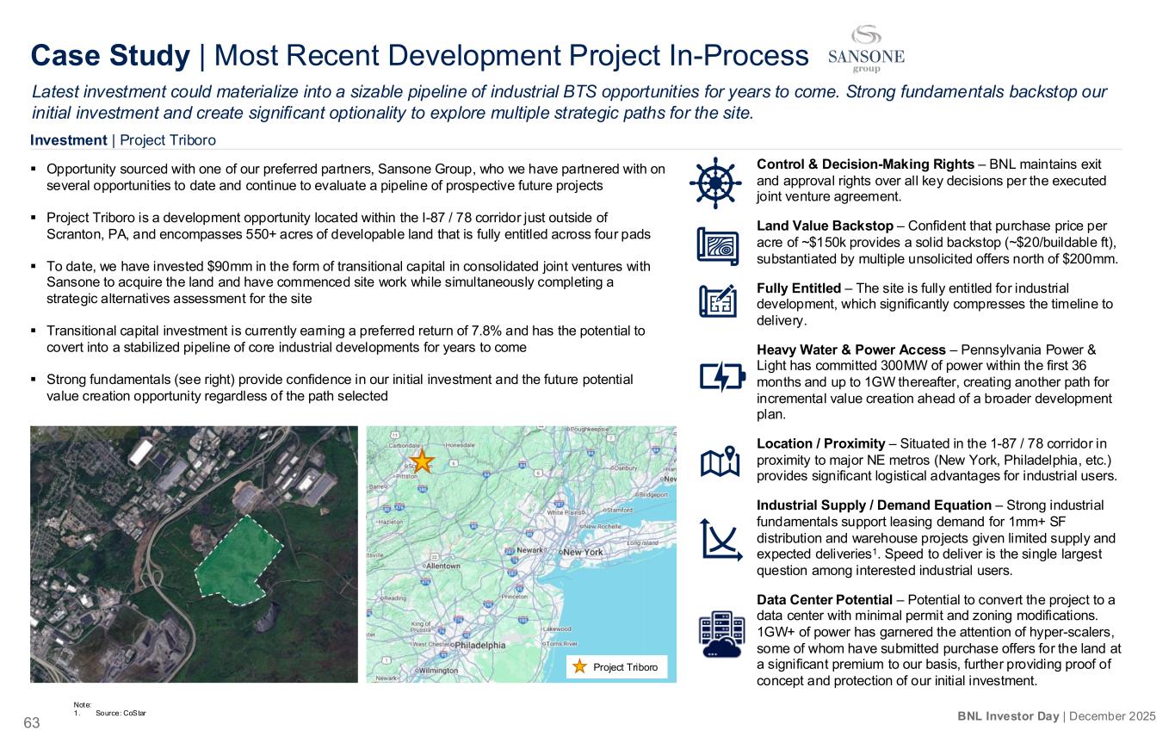This screenshot has height=749, width=1175.
Task: Select the Case Study slide title
Action: 419,56
